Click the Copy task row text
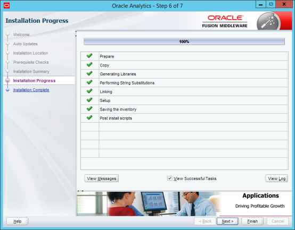Viewport: 295px width, 230px height. (x=104, y=65)
